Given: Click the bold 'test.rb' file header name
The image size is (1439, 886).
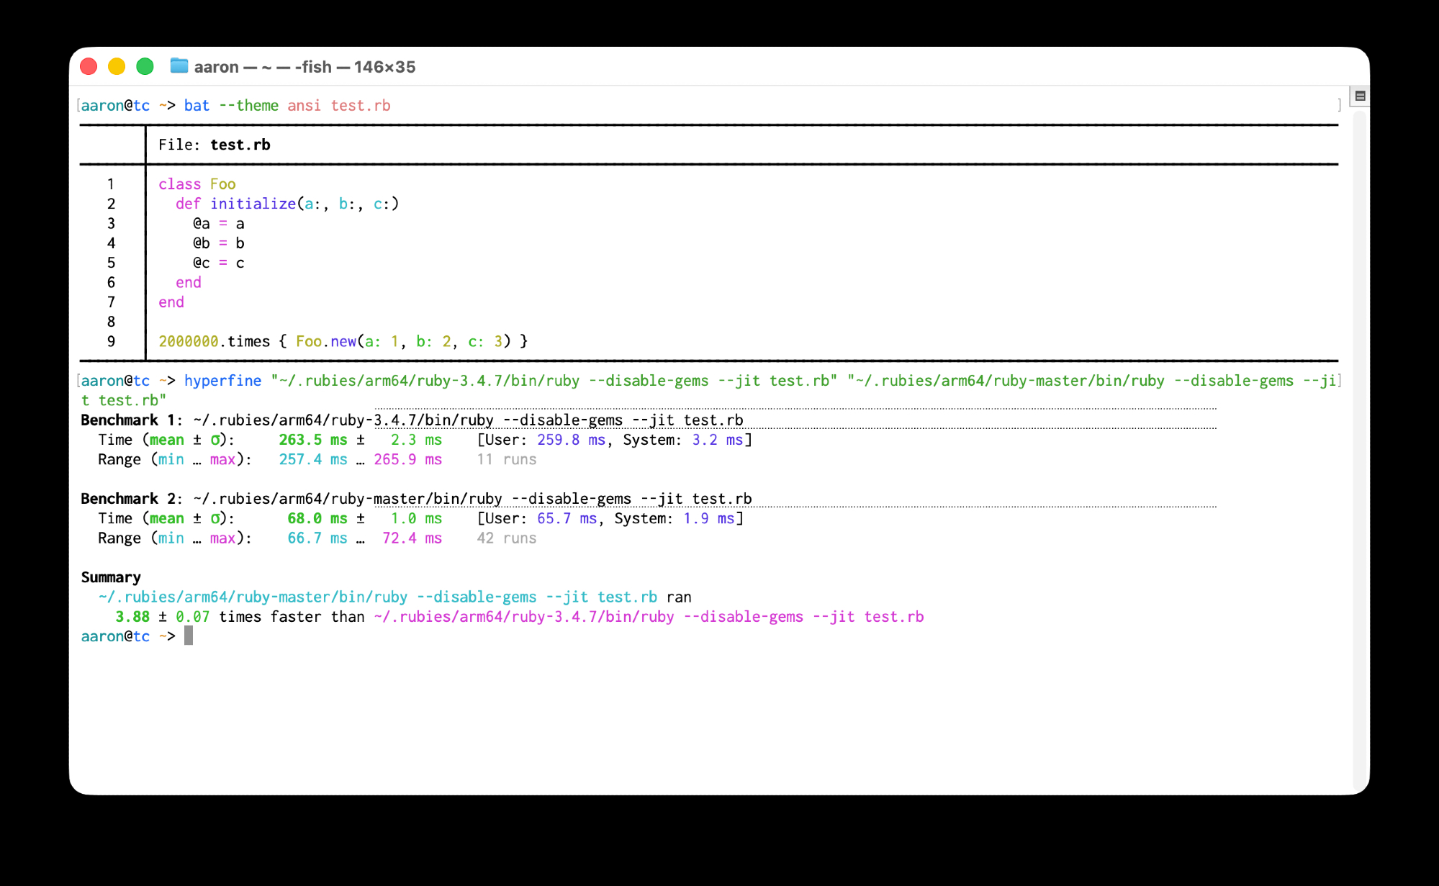Looking at the screenshot, I should 240,145.
